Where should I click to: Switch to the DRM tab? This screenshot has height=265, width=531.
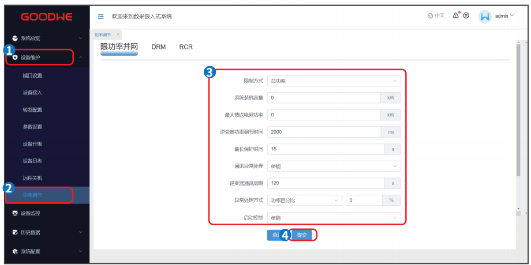tap(159, 47)
